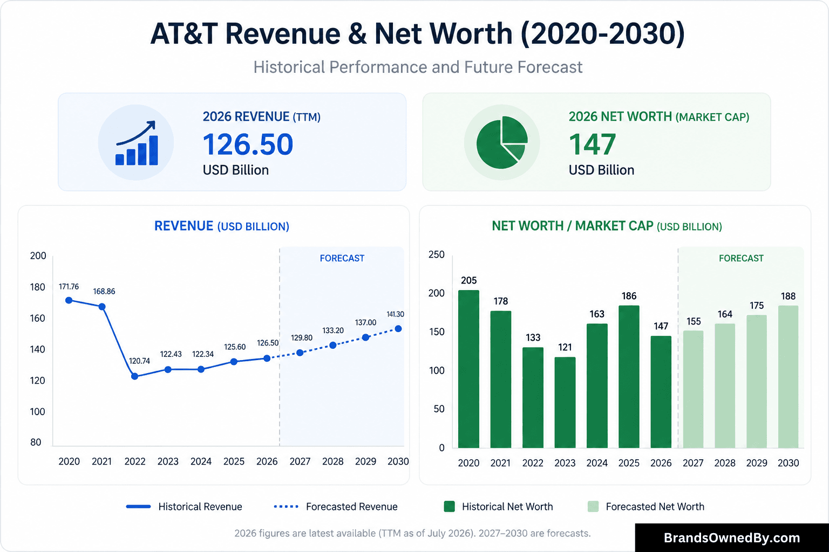Click the 200 y-axis label in revenue chart
Viewport: 829px width, 552px height.
pyautogui.click(x=38, y=256)
